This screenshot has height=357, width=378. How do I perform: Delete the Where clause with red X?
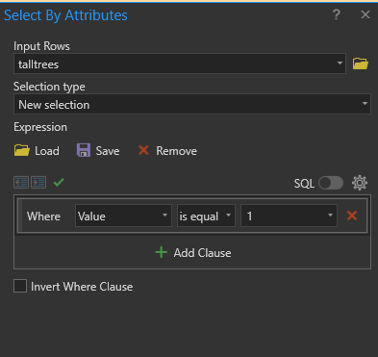[352, 216]
